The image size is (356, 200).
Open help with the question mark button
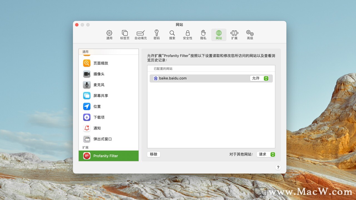click(278, 167)
